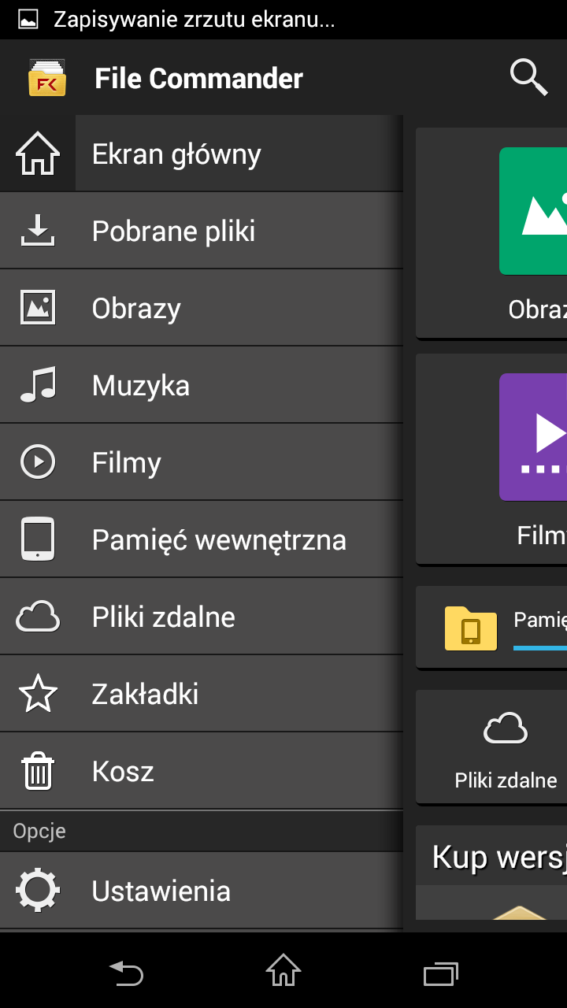Tap the picture icon beside Obrazy
The height and width of the screenshot is (1008, 567).
(x=38, y=308)
